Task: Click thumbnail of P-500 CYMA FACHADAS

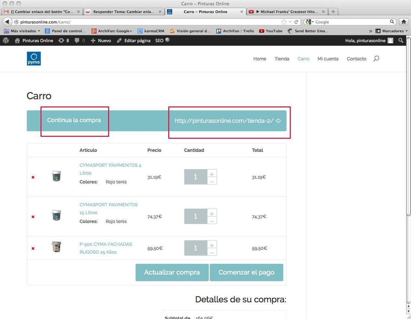Action: point(56,247)
